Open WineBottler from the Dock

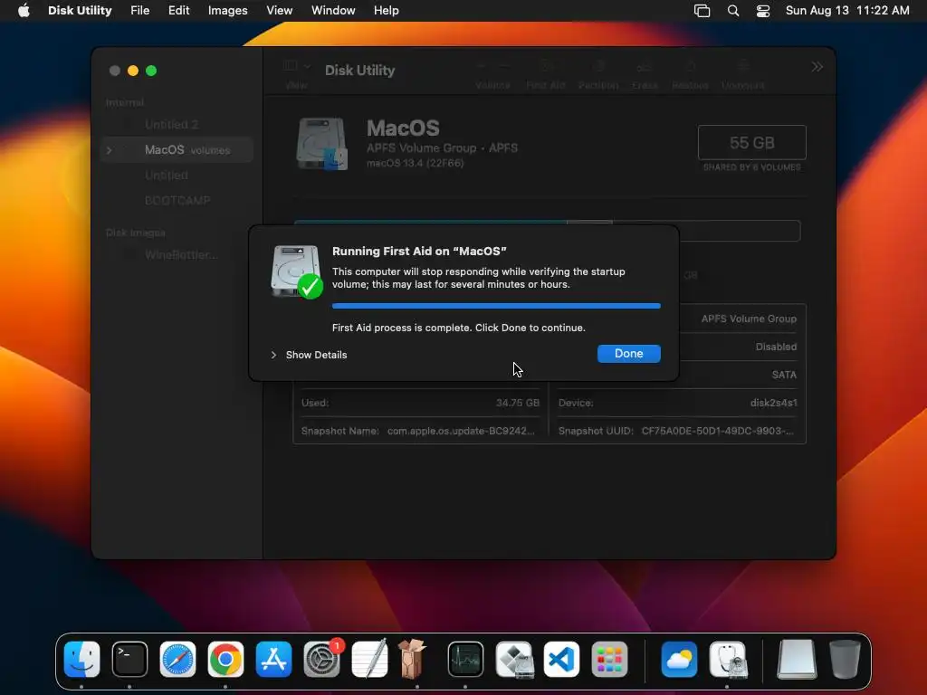click(413, 659)
